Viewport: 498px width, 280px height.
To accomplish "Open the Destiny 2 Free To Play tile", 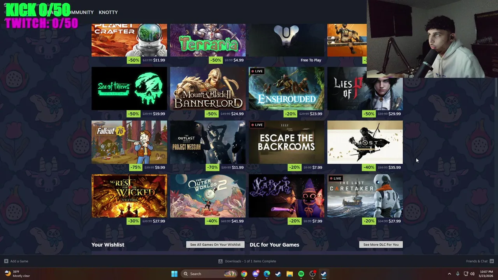I will click(x=286, y=40).
